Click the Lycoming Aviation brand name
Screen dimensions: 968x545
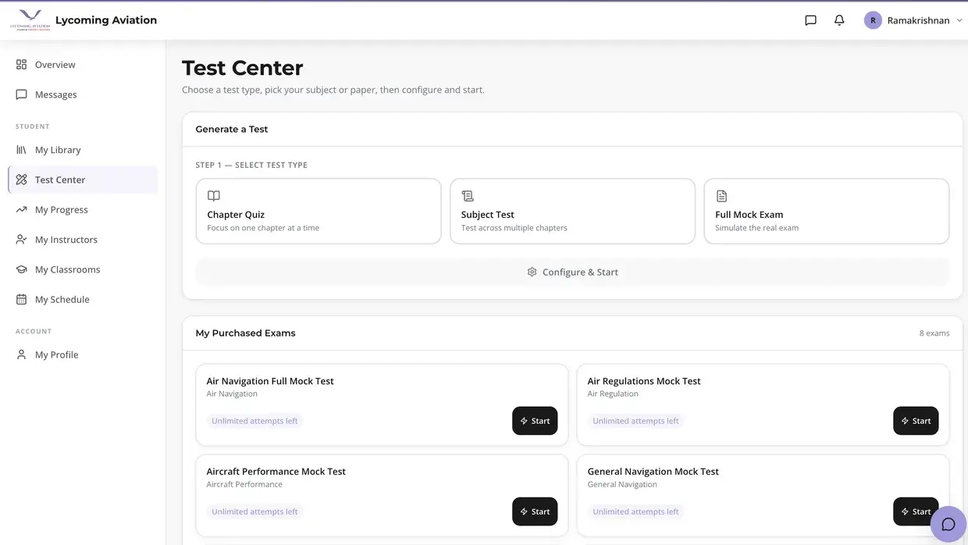[x=106, y=20]
